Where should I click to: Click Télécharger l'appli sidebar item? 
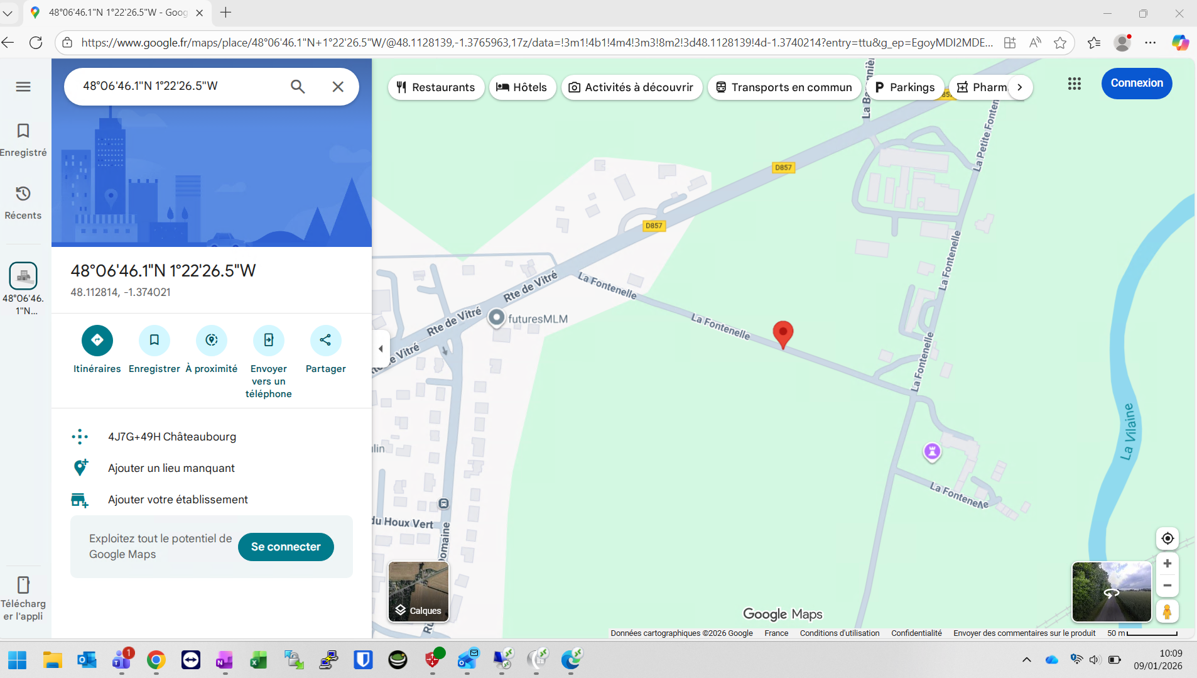[x=23, y=599]
